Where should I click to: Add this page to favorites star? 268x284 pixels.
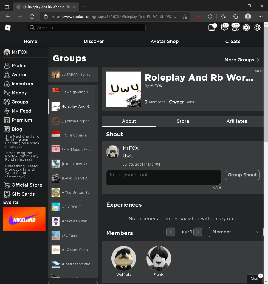tap(185, 17)
